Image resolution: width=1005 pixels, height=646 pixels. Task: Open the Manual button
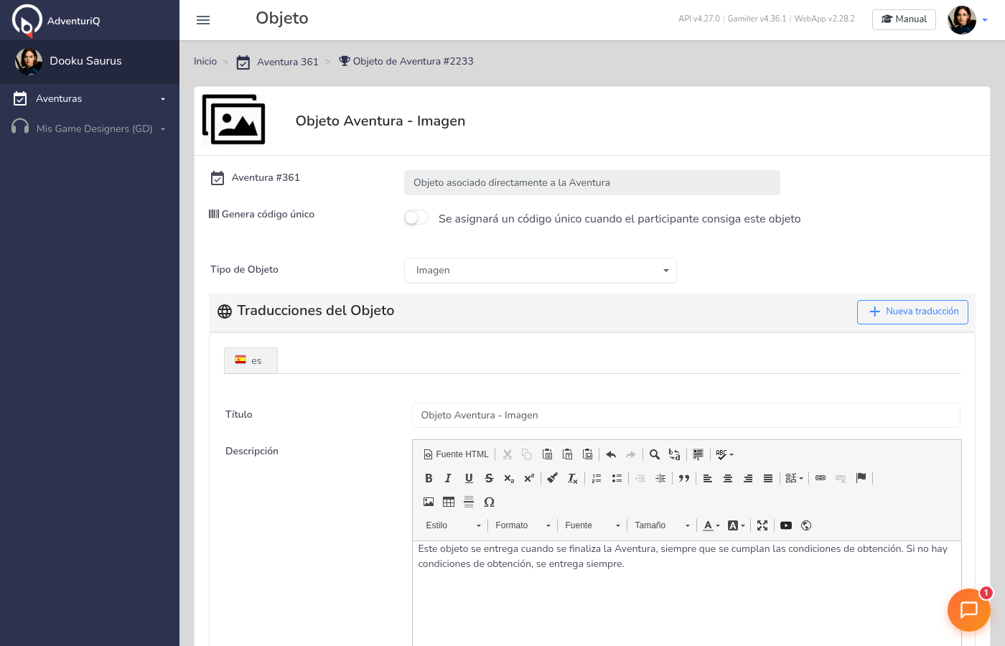[x=904, y=19]
